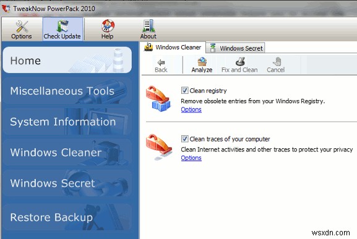Start Analyze with the globe icon
Viewport: 357px width, 239px height.
pos(202,62)
